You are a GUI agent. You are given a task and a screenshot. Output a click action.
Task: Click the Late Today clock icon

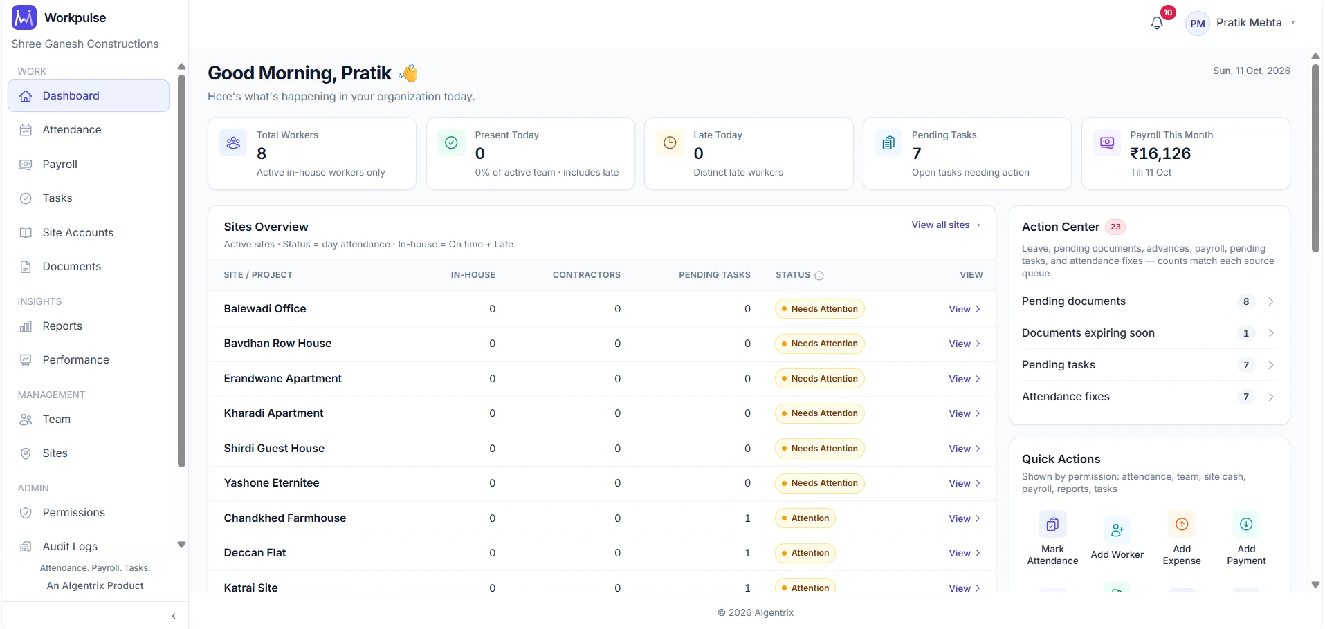pyautogui.click(x=670, y=142)
